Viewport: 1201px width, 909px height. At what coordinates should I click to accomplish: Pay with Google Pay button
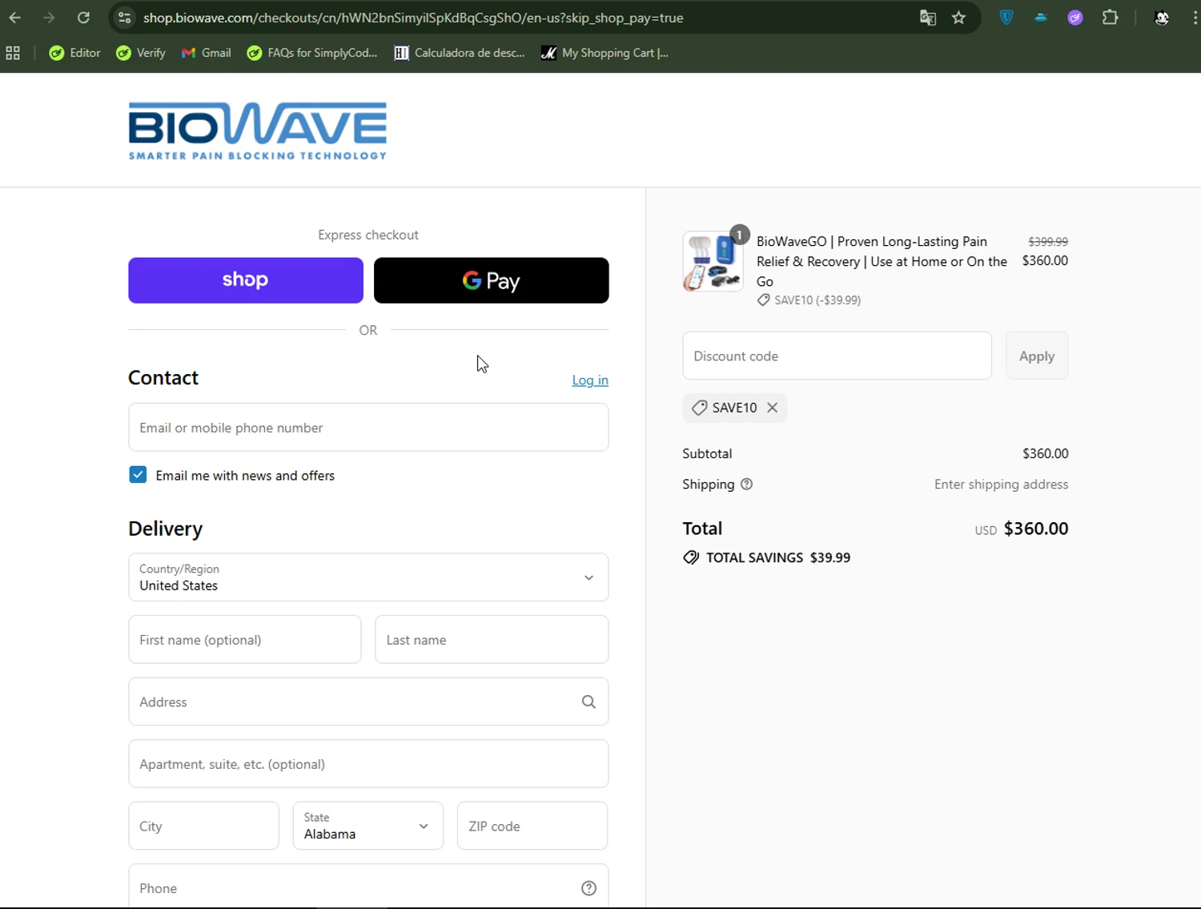click(x=492, y=280)
